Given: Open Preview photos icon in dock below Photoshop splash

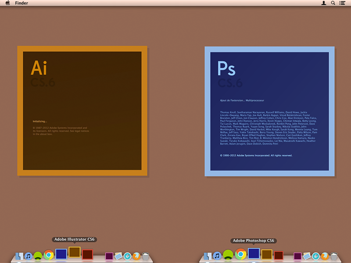Looking at the screenshot, I should click(307, 256).
